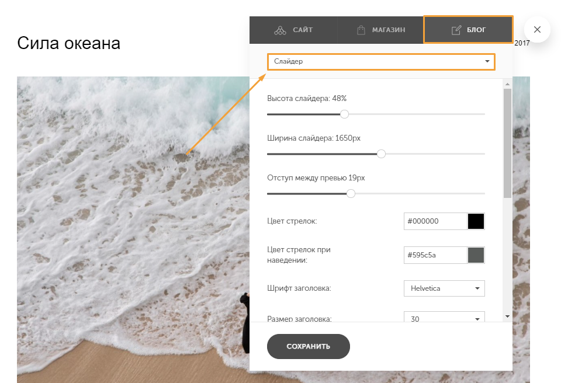Viewport: 561px width, 383px height.
Task: Open the gray hover arrow color swatch
Action: 476,255
